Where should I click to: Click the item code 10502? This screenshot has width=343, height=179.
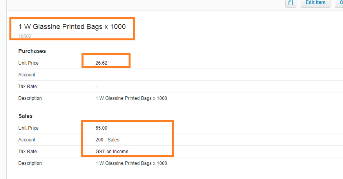[25, 36]
